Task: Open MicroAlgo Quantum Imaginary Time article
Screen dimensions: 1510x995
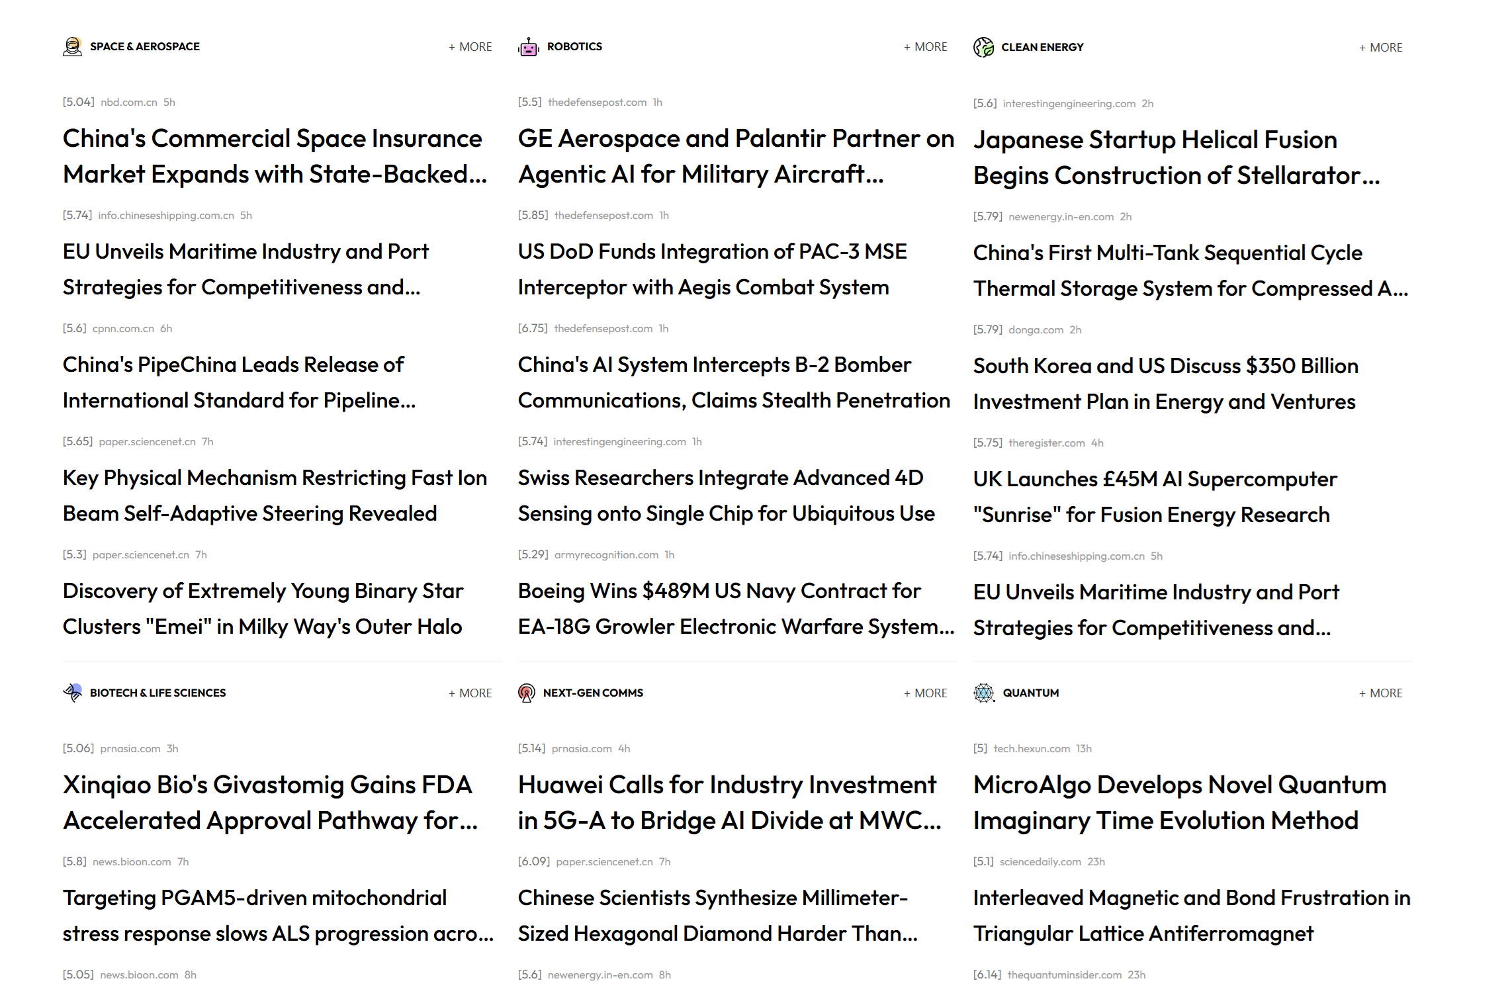Action: point(1179,802)
